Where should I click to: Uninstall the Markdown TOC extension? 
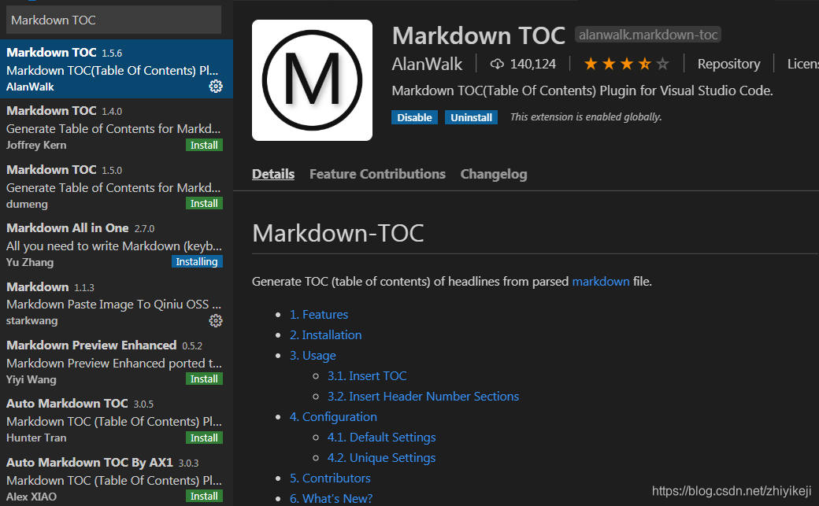471,117
